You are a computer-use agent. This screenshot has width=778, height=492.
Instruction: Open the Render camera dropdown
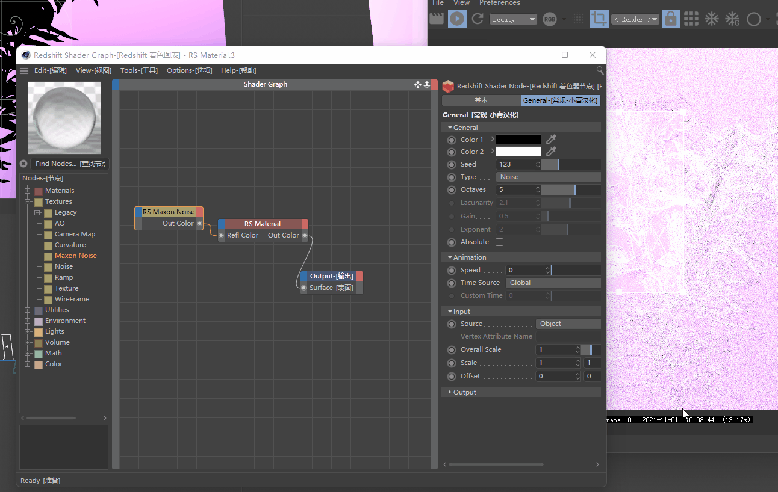[x=635, y=19]
